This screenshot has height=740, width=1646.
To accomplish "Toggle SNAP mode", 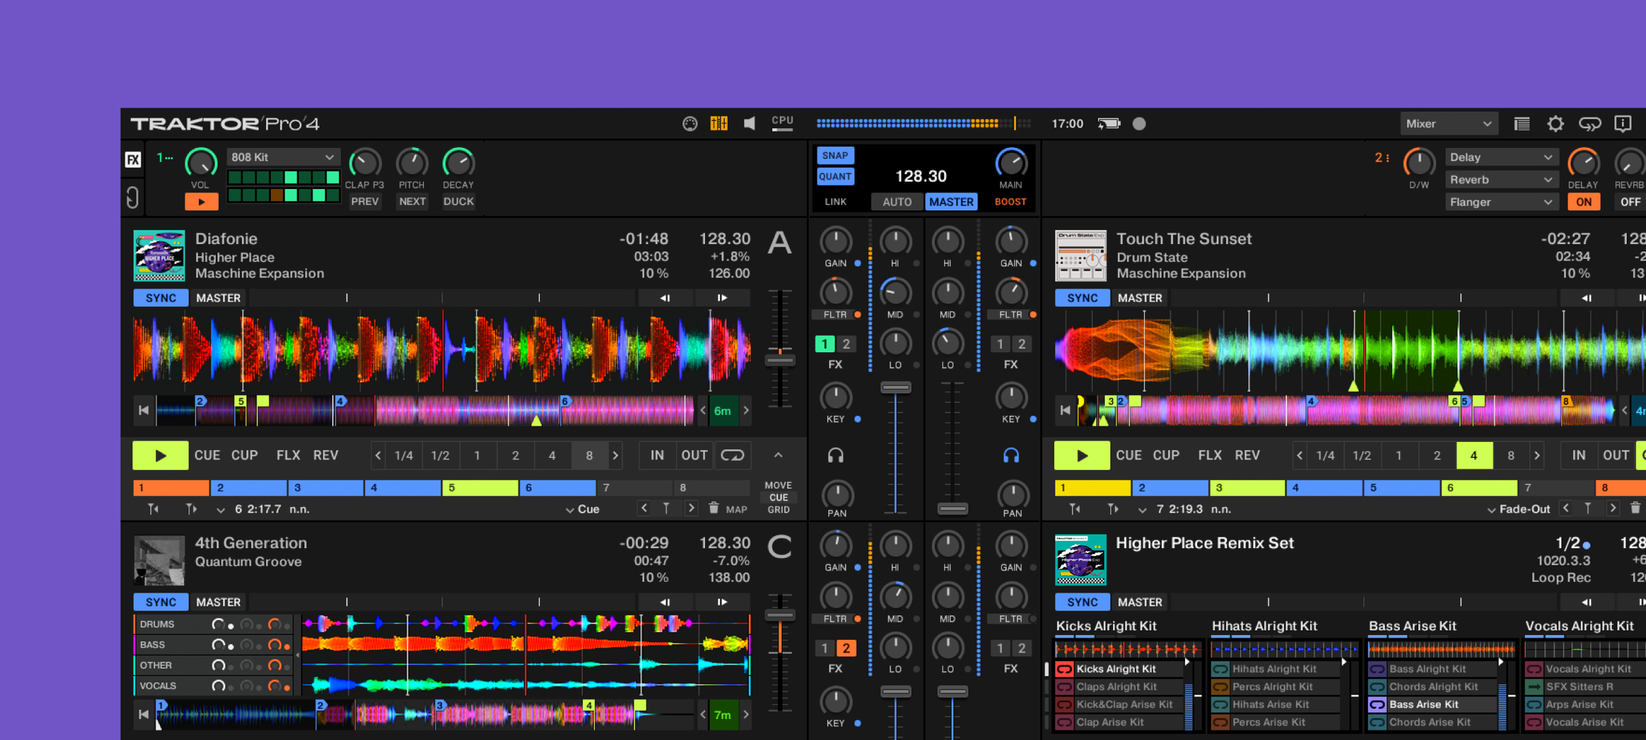I will pyautogui.click(x=835, y=156).
